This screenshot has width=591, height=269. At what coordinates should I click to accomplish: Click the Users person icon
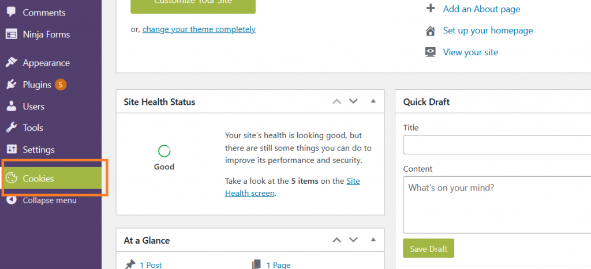point(12,106)
